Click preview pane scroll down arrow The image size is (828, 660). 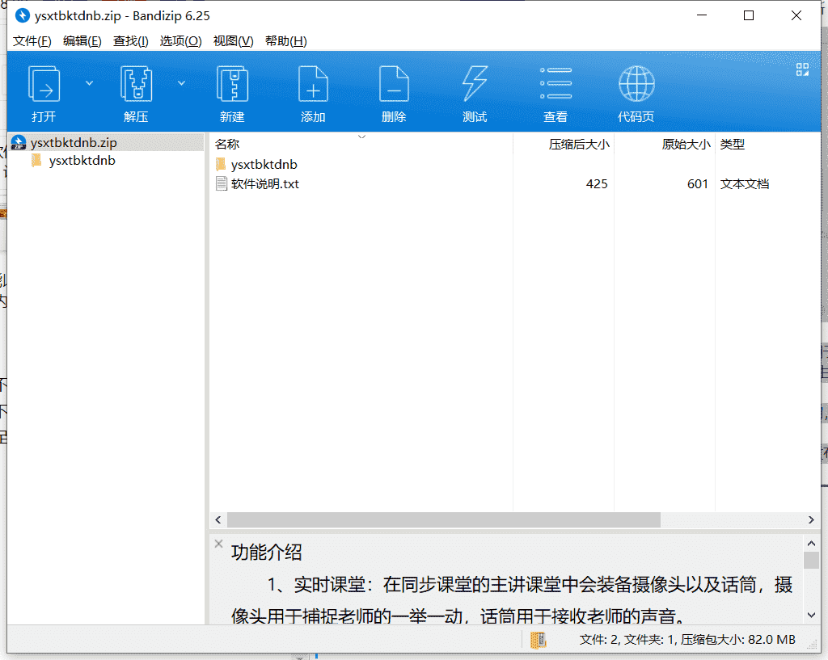click(x=811, y=615)
